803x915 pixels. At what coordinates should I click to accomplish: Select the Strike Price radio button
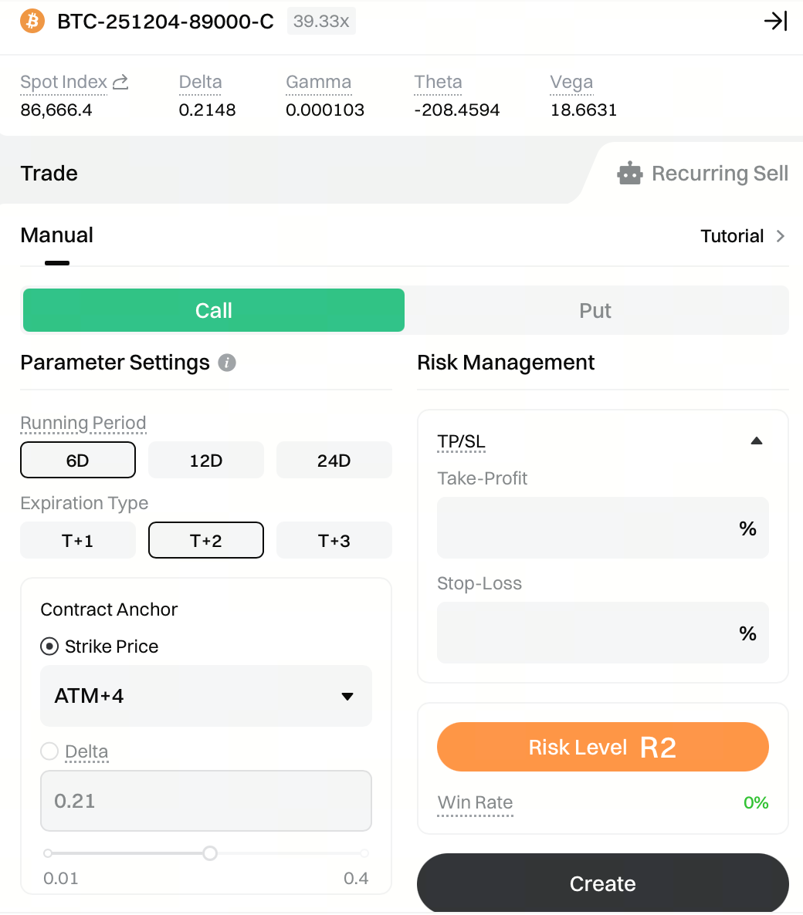click(x=49, y=647)
